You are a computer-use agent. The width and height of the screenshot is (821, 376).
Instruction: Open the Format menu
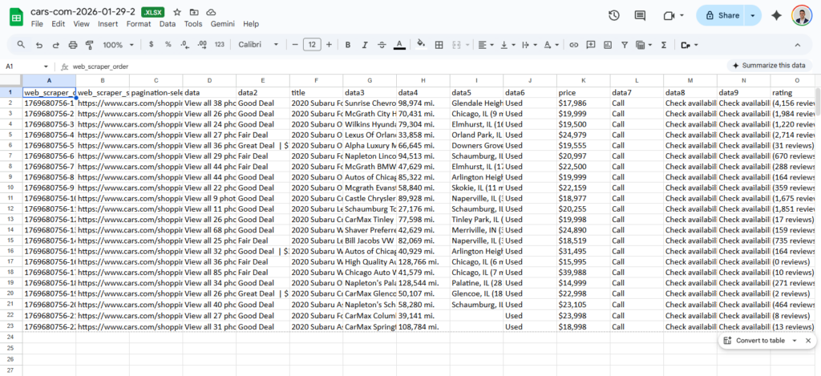pyautogui.click(x=138, y=24)
